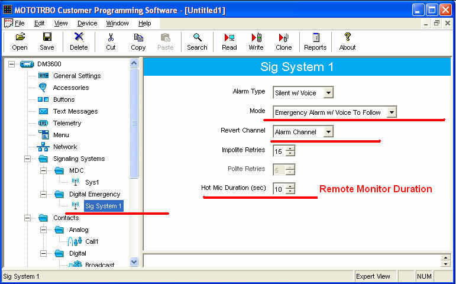
Task: Open the File menu
Action: point(20,23)
